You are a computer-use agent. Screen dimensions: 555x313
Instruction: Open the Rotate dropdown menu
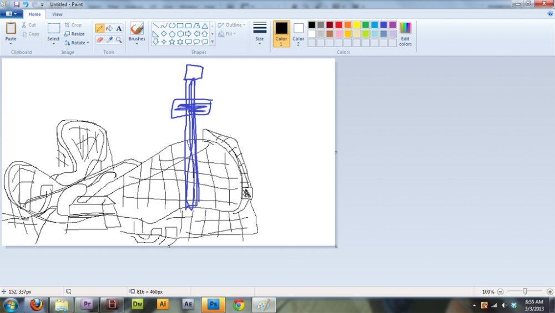[77, 43]
